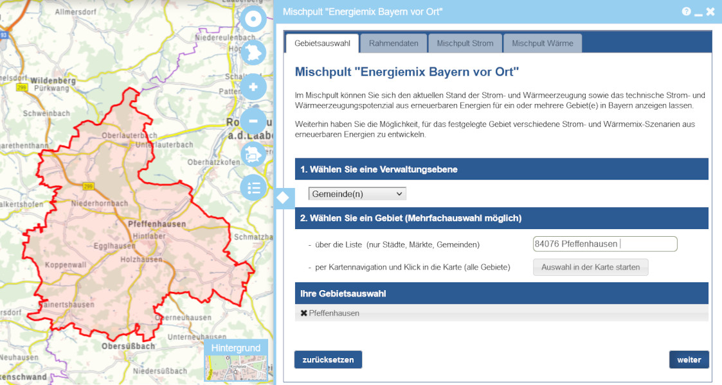Click the Hintergrund map thumbnail
Image resolution: width=722 pixels, height=385 pixels.
click(236, 368)
